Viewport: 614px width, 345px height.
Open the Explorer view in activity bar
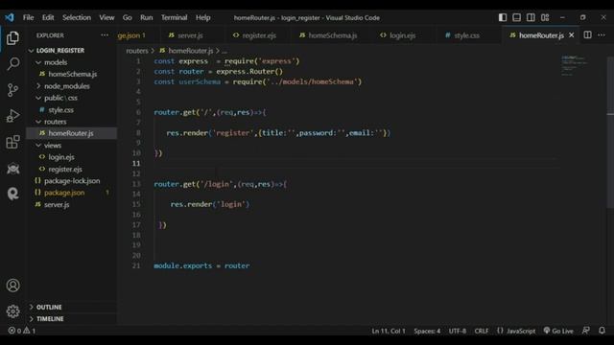[x=12, y=38]
